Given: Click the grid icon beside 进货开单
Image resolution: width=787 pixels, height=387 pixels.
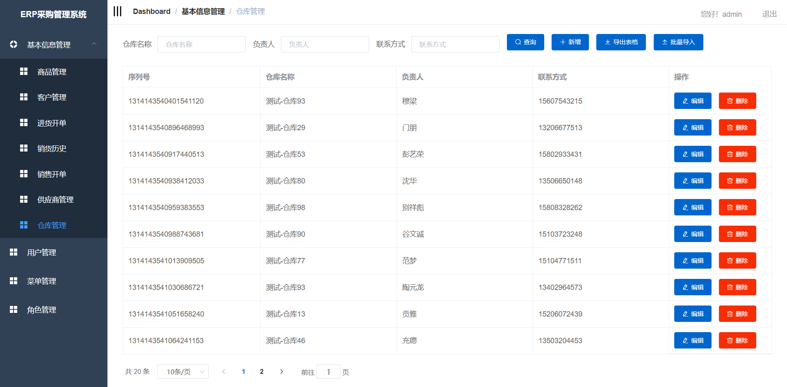Looking at the screenshot, I should [24, 122].
